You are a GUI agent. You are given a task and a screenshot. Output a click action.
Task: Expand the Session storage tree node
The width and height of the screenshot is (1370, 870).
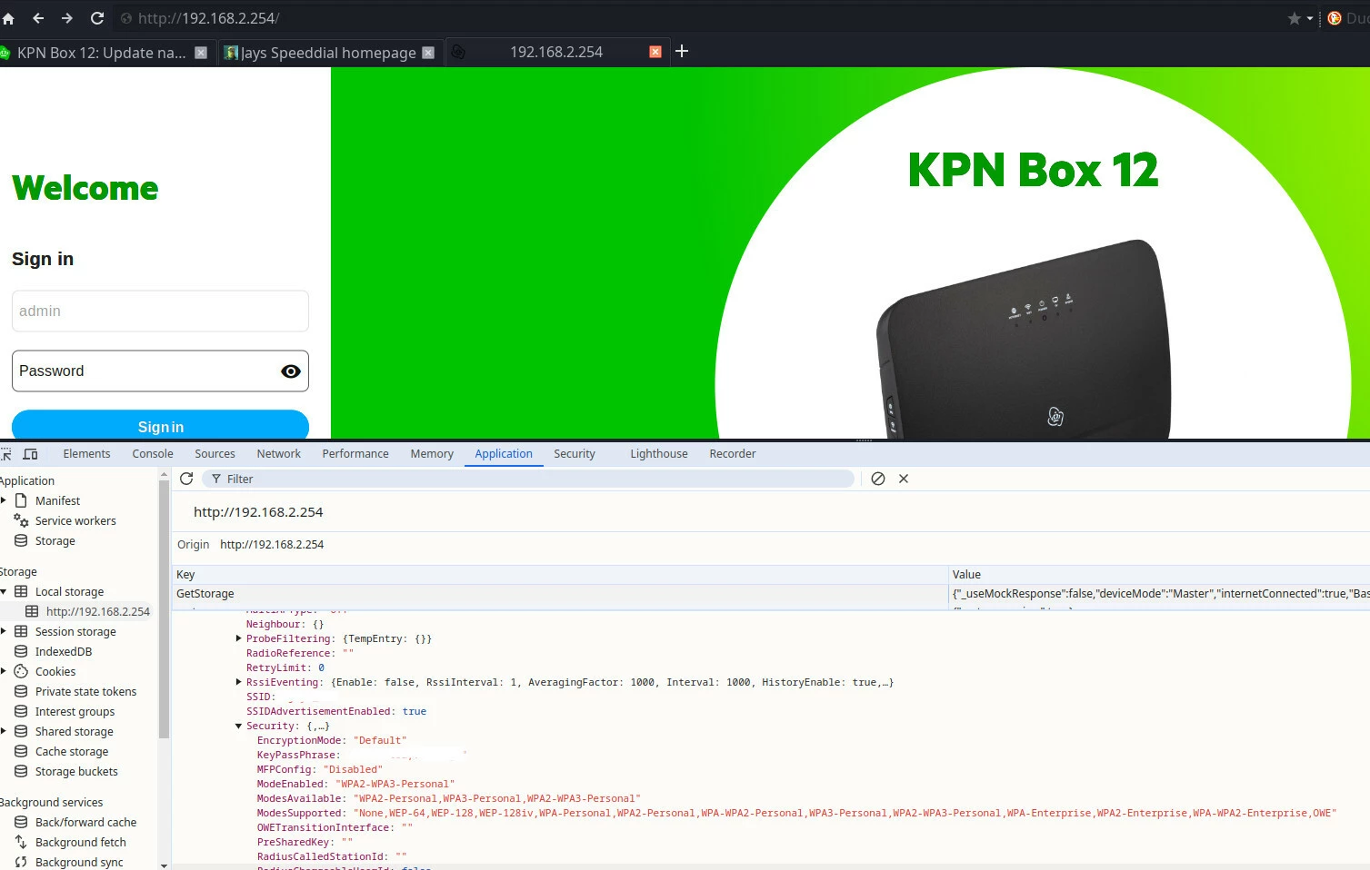4,631
